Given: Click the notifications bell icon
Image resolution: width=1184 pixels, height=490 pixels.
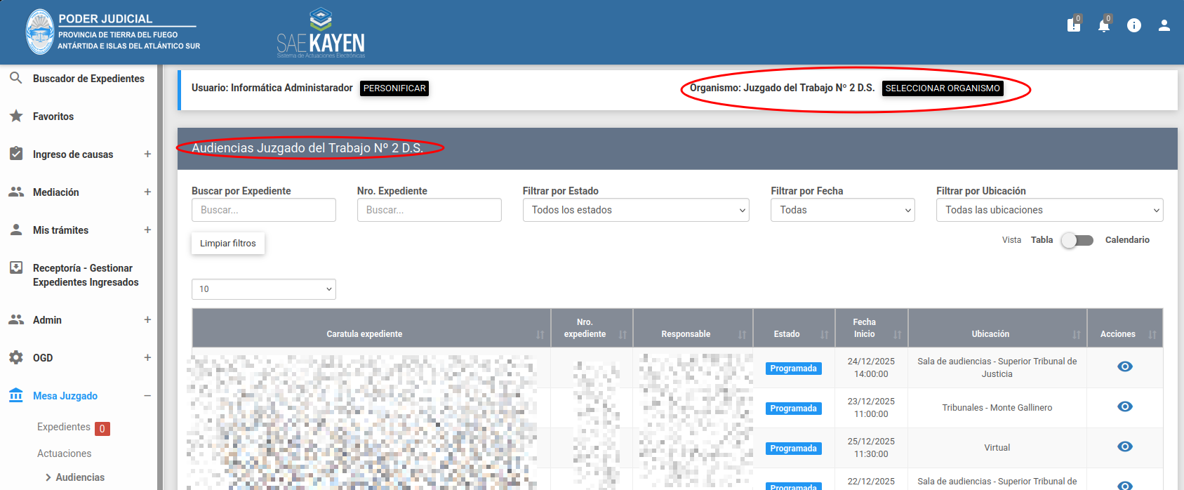Looking at the screenshot, I should (1103, 26).
